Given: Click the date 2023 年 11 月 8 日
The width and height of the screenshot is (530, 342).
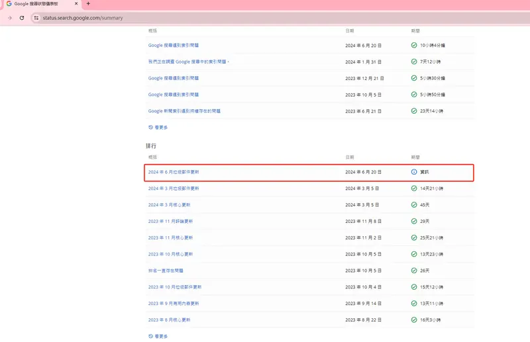Looking at the screenshot, I should click(363, 222).
